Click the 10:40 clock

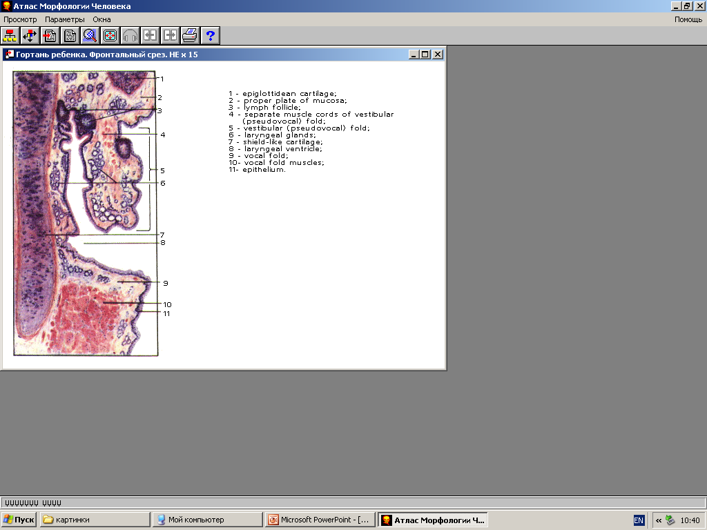click(690, 520)
